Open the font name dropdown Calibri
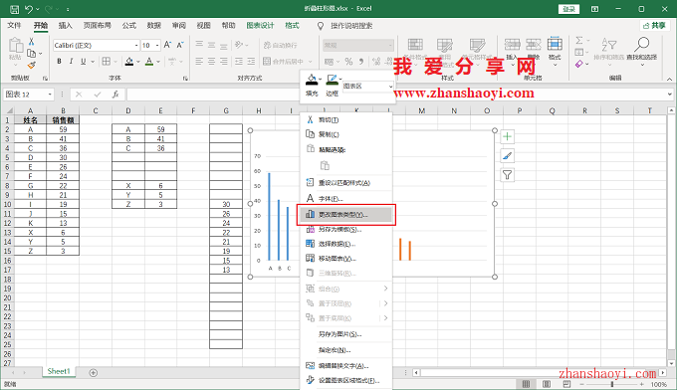The height and width of the screenshot is (390, 677). tap(136, 46)
